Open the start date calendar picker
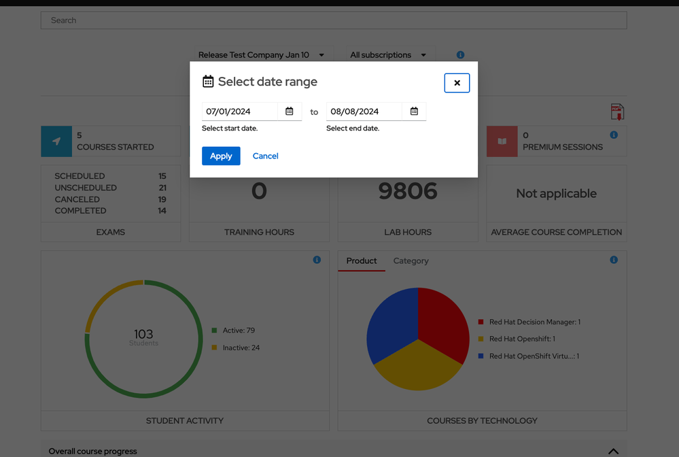679x457 pixels. tap(290, 112)
